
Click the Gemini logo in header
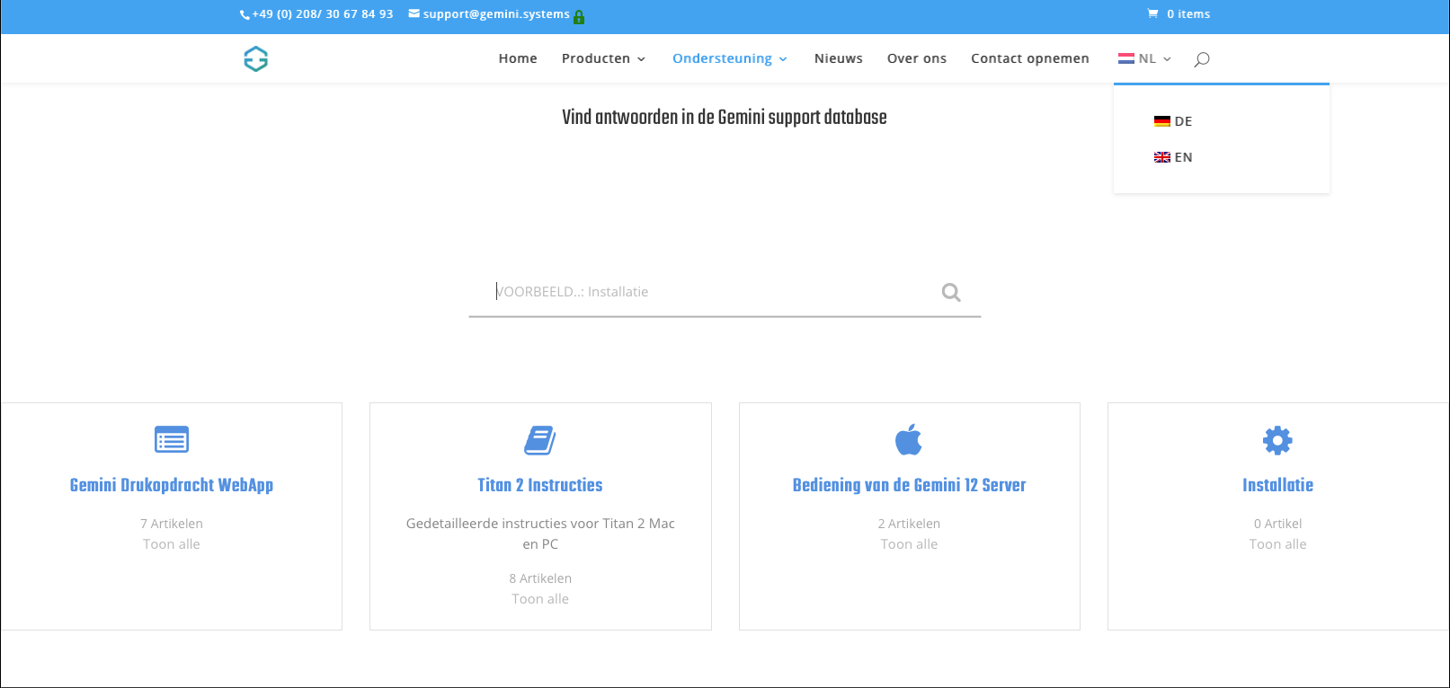point(256,59)
